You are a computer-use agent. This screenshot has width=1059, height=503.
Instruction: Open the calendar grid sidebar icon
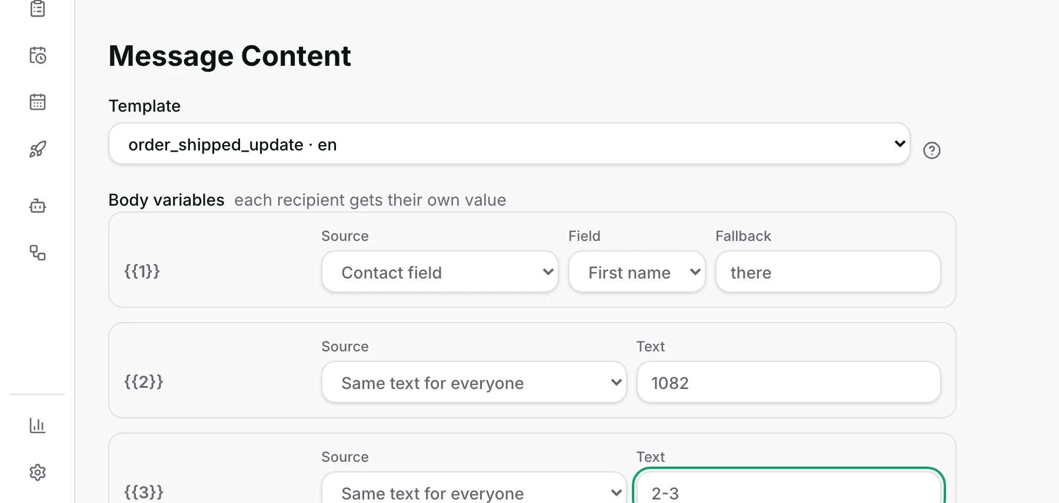click(38, 102)
